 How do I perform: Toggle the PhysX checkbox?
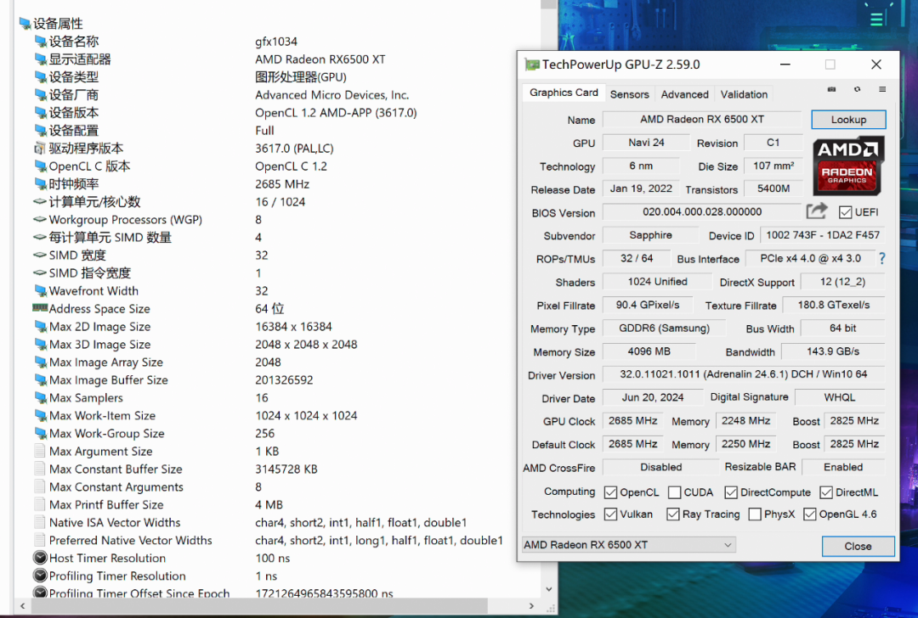756,514
